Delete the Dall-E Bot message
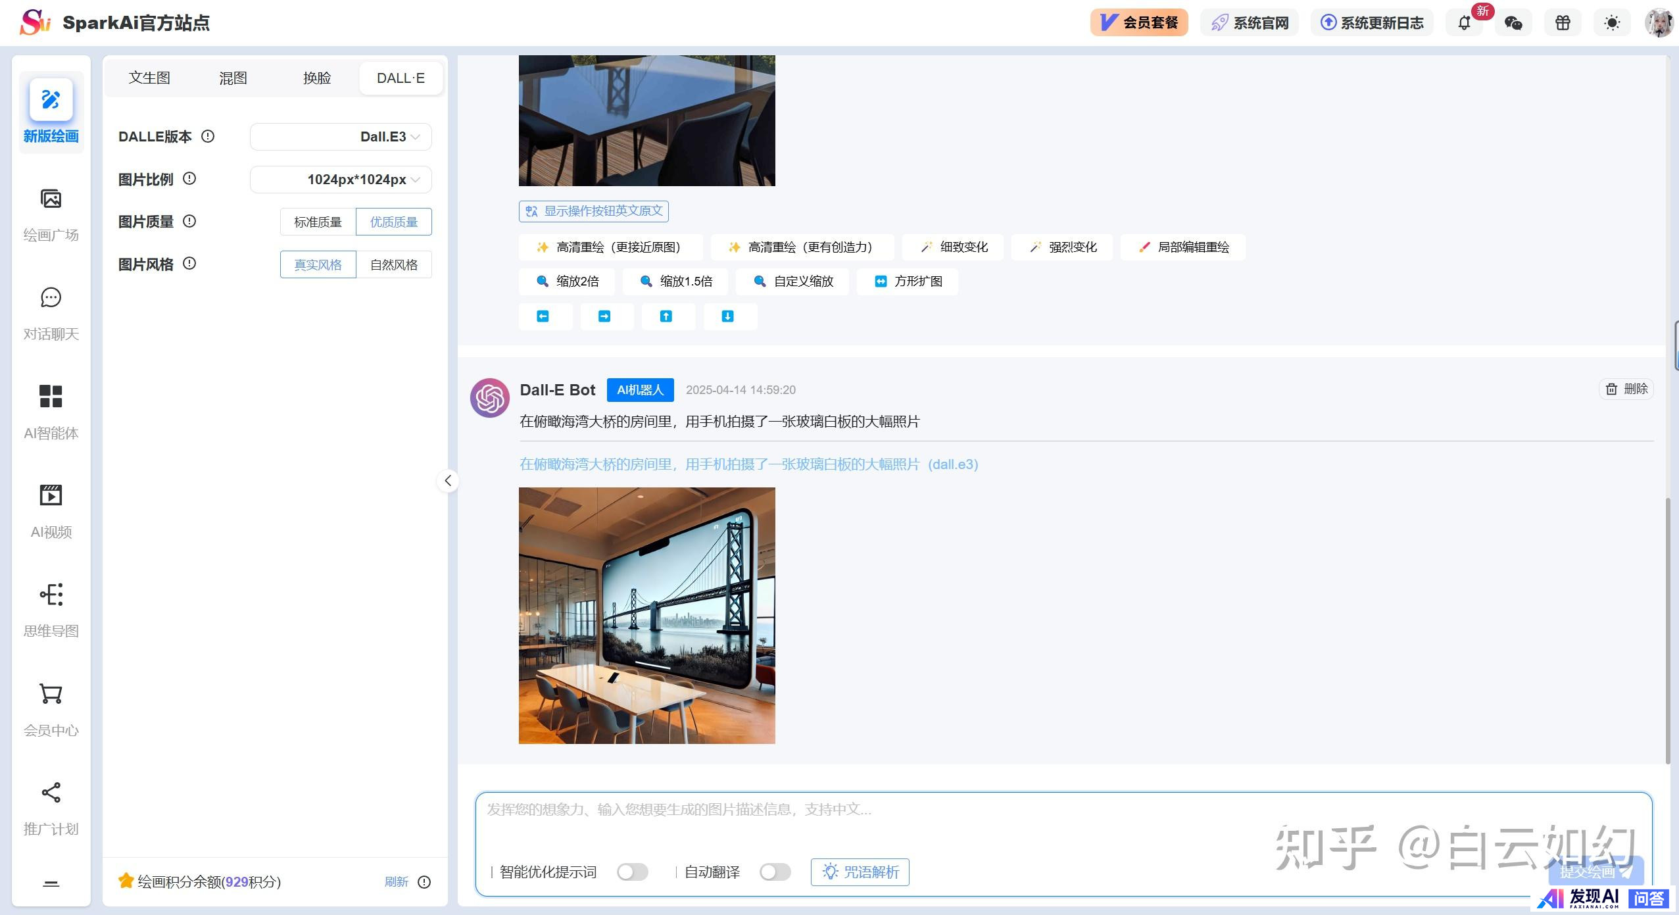 pos(1626,389)
